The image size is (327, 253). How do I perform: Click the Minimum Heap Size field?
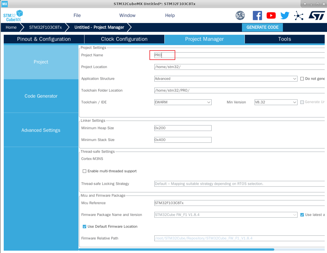pyautogui.click(x=183, y=128)
